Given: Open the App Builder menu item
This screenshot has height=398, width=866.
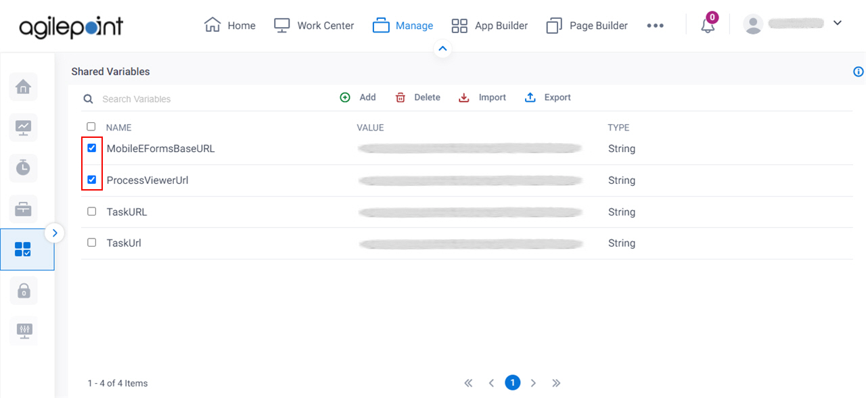Looking at the screenshot, I should 489,25.
